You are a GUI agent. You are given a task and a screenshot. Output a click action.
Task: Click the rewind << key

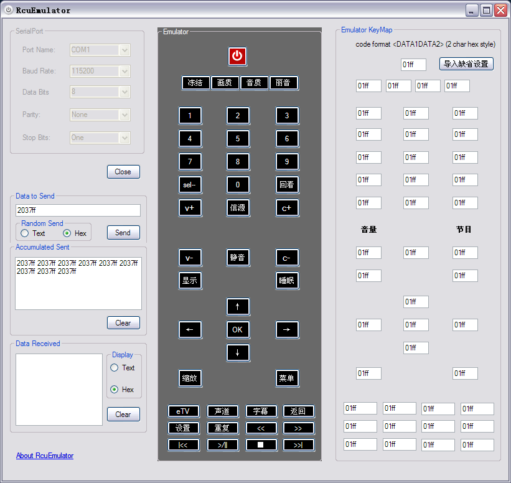(x=261, y=428)
